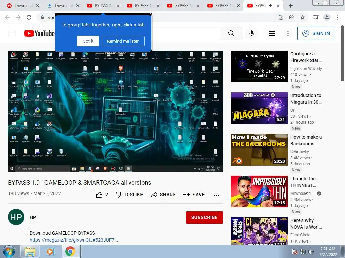Click the browser back arrow
Screen dimensions: 345x258
tap(7, 17)
